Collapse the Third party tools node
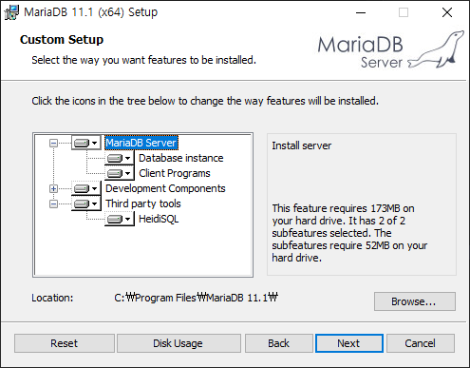470x368 pixels. point(53,203)
